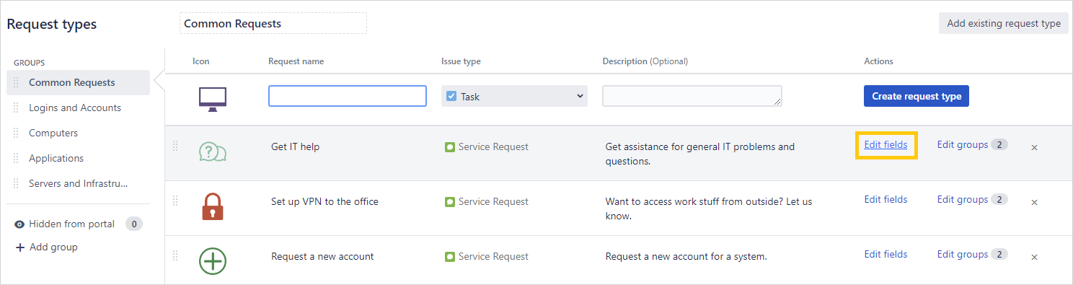Grab the drag handle beside Get IT help
This screenshot has height=285, width=1073.
tap(175, 146)
